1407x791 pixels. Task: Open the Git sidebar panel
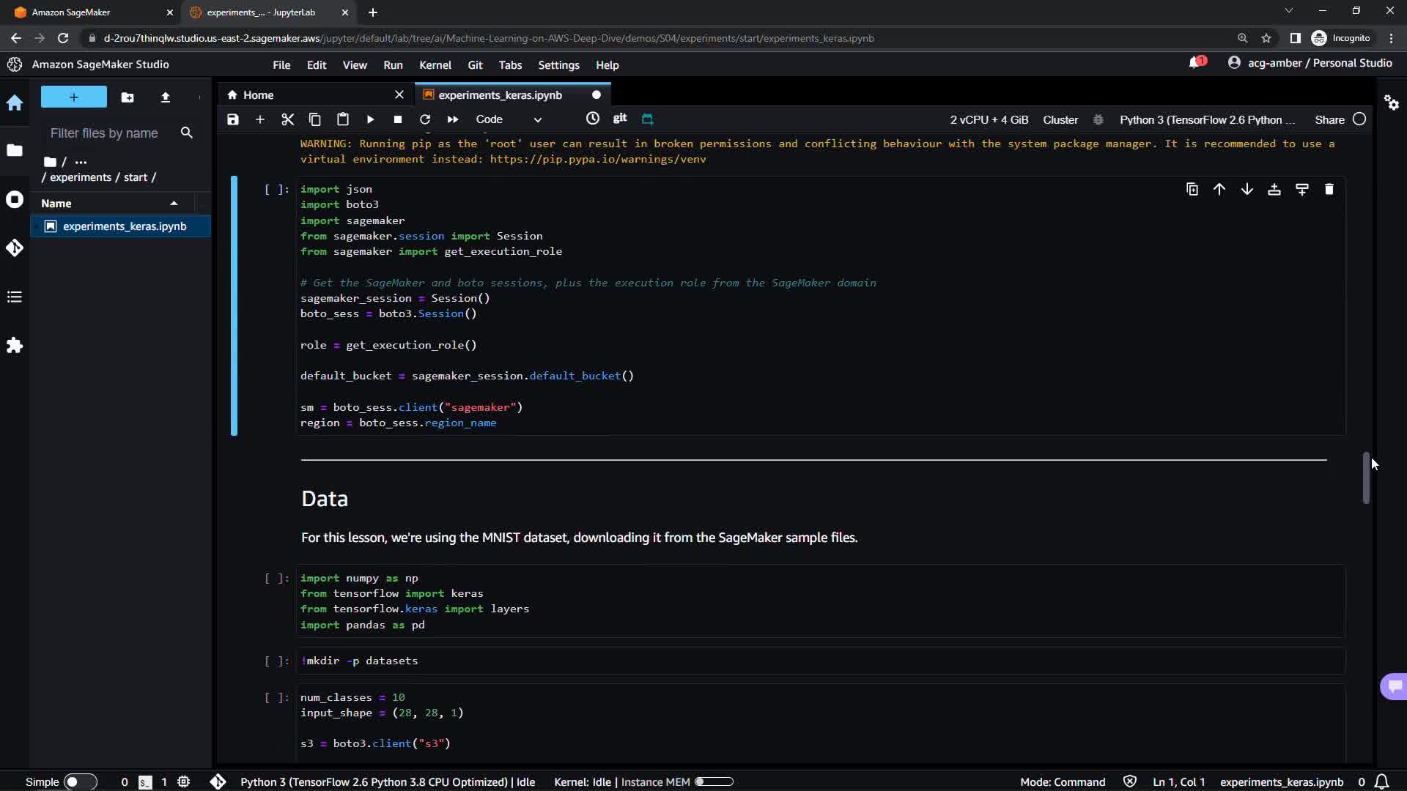15,248
